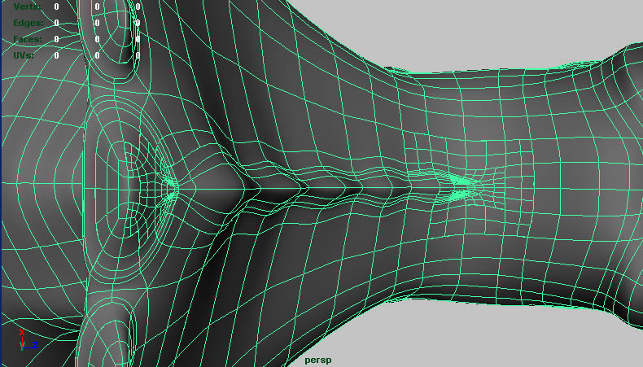Click the UVs label in the poly count HUD
This screenshot has height=367, width=643.
pos(24,55)
